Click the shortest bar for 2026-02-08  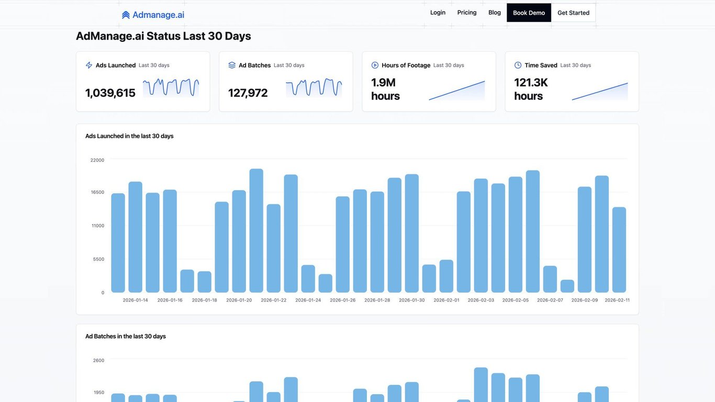567,286
